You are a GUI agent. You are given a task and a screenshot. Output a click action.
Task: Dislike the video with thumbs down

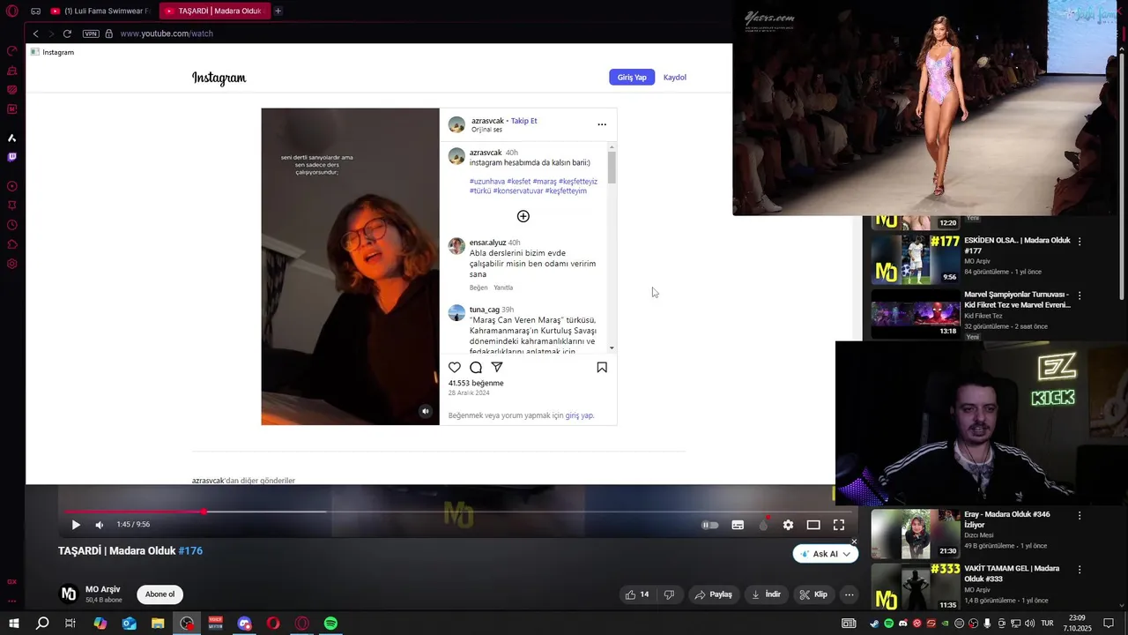[x=669, y=594]
